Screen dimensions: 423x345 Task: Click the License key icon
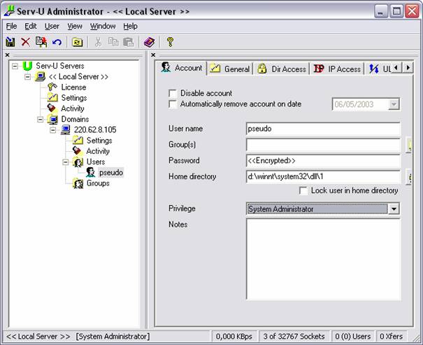52,87
